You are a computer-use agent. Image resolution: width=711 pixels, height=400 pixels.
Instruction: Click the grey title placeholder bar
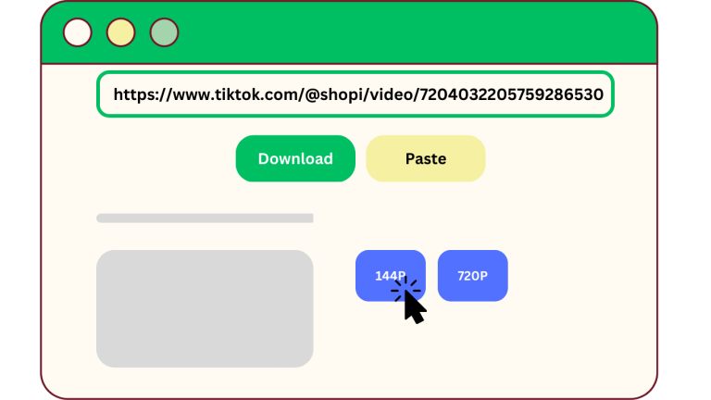[205, 219]
